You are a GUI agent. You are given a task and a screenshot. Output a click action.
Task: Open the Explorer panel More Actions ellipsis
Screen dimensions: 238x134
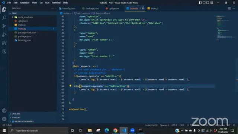53,8
